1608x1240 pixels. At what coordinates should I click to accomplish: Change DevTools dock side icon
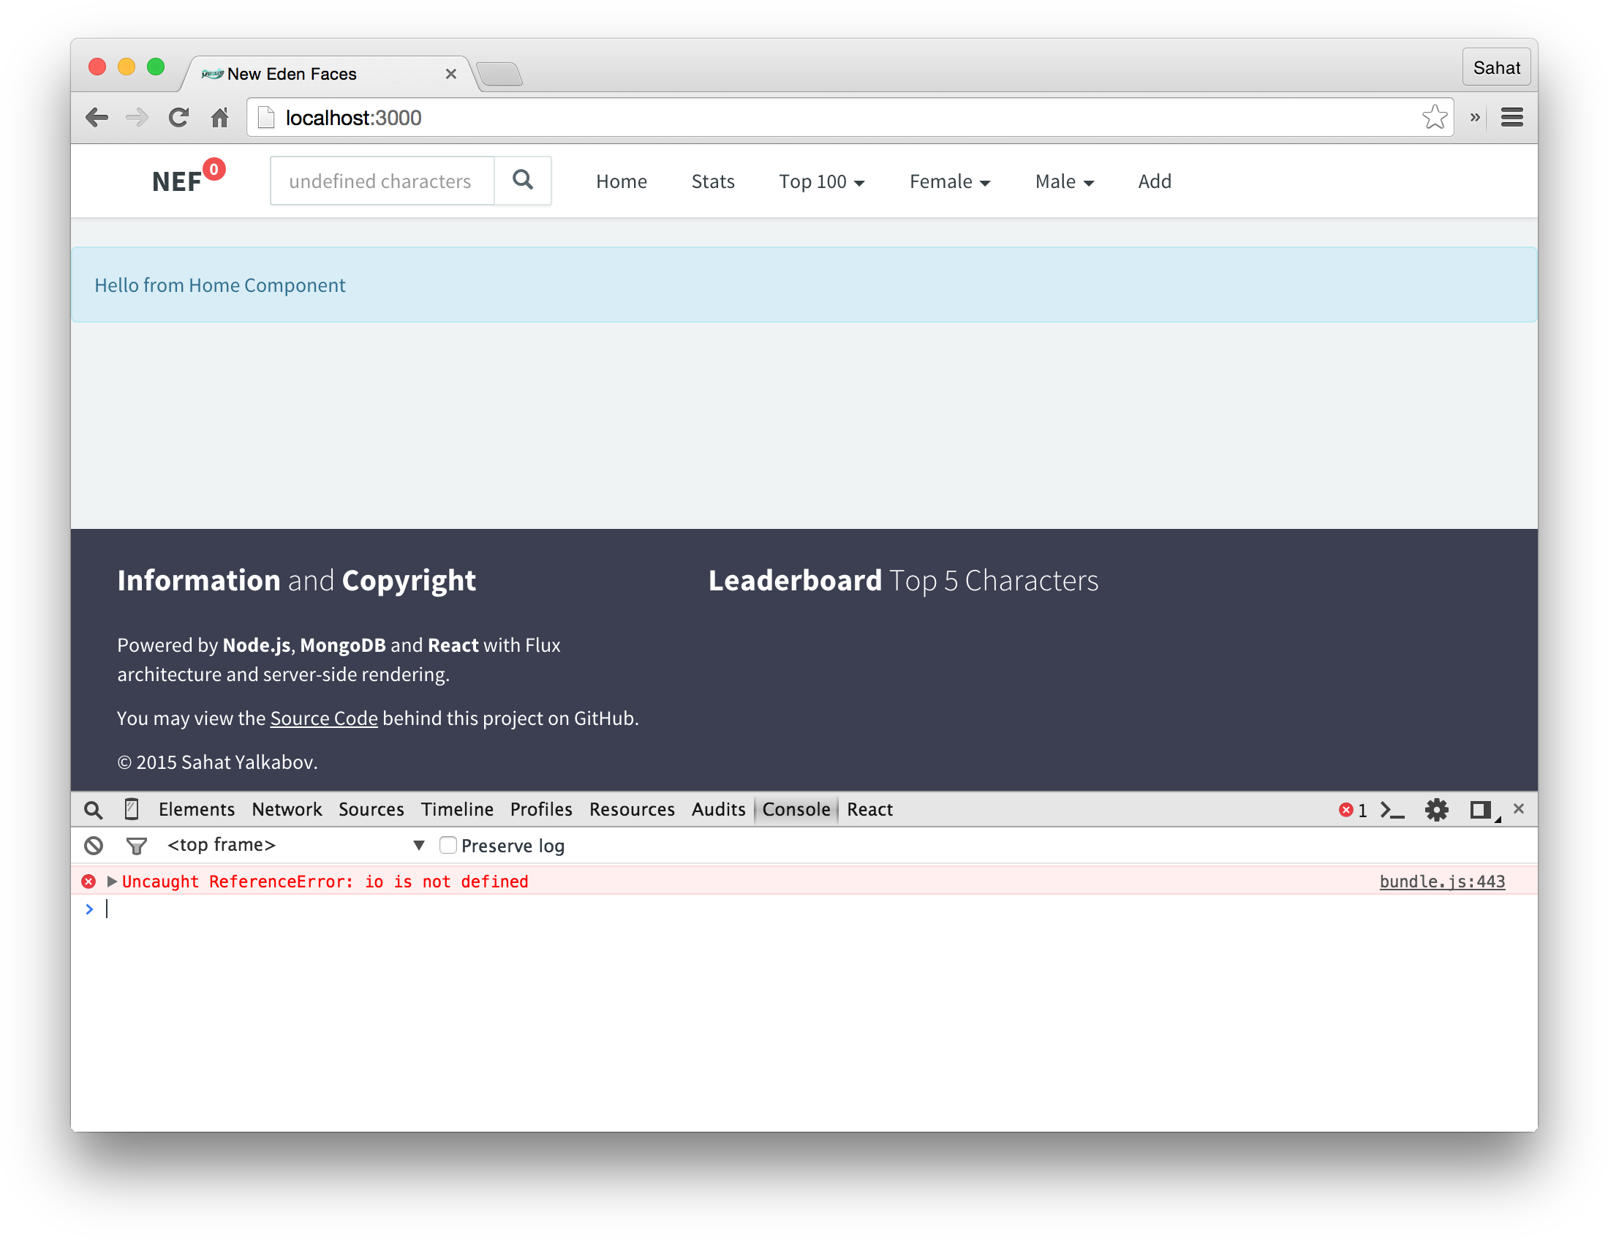click(x=1481, y=810)
